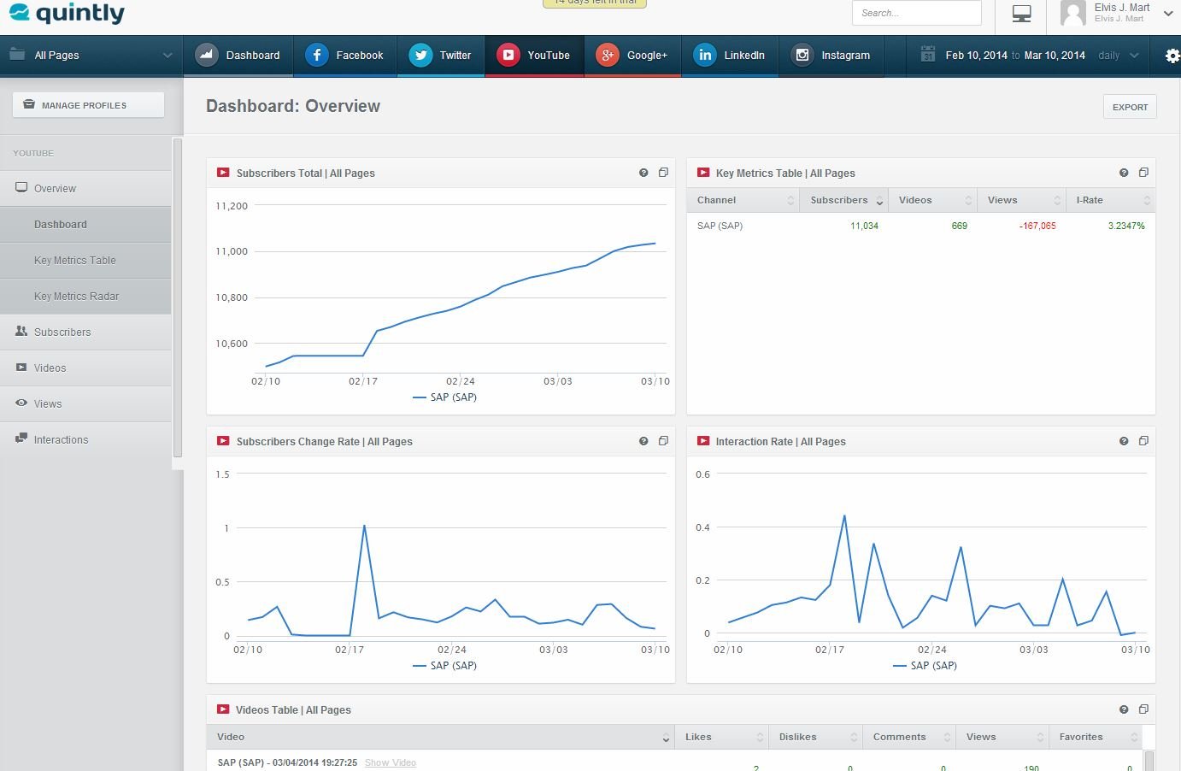The image size is (1181, 771).
Task: Toggle SAP series in Interaction Rate legend
Action: (x=925, y=666)
